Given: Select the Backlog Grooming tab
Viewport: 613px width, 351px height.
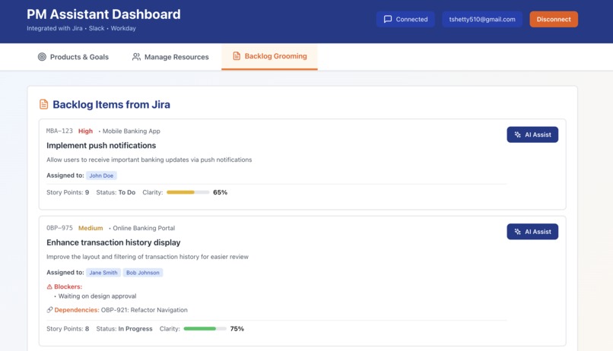Looking at the screenshot, I should tap(269, 57).
